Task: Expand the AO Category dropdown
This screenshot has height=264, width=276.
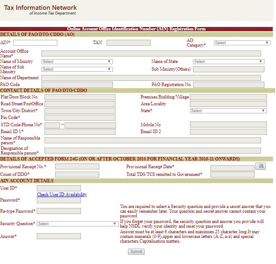Action: pyautogui.click(x=242, y=43)
